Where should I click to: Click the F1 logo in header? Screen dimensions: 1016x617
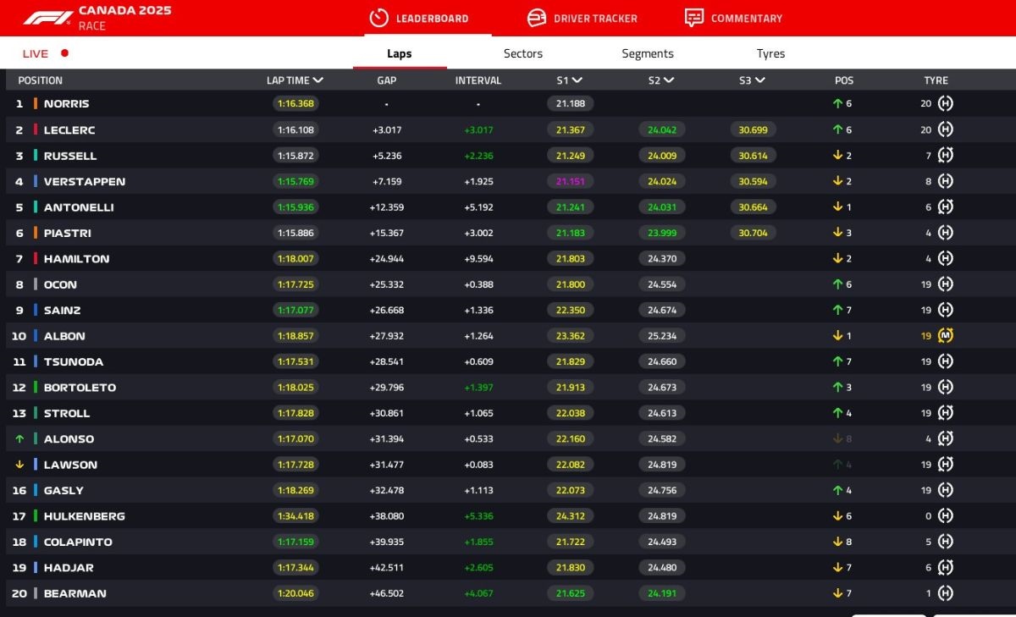(47, 18)
